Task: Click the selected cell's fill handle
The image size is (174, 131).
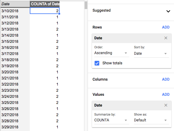Action: pos(59,14)
